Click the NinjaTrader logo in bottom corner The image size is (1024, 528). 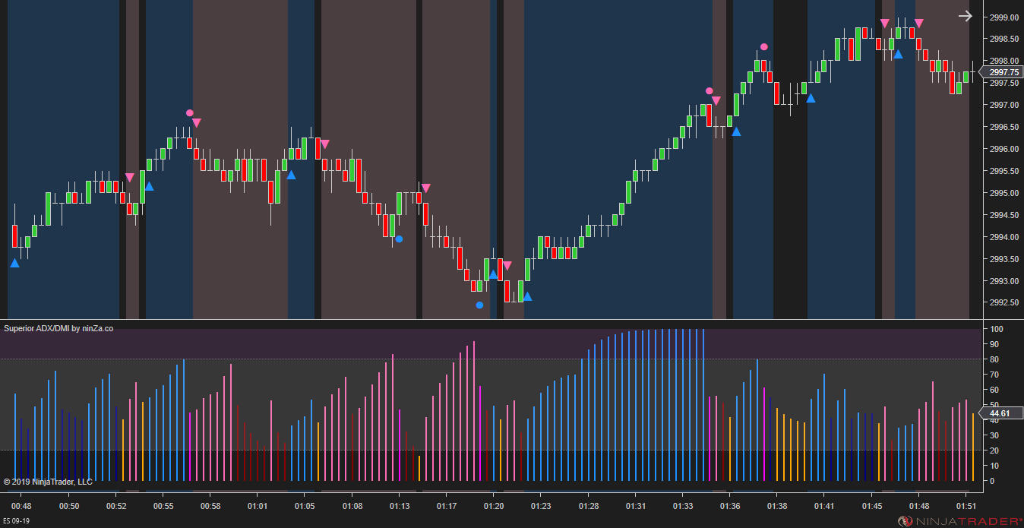(x=959, y=520)
